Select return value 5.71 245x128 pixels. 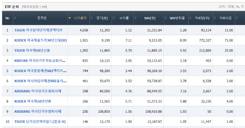[128, 101]
